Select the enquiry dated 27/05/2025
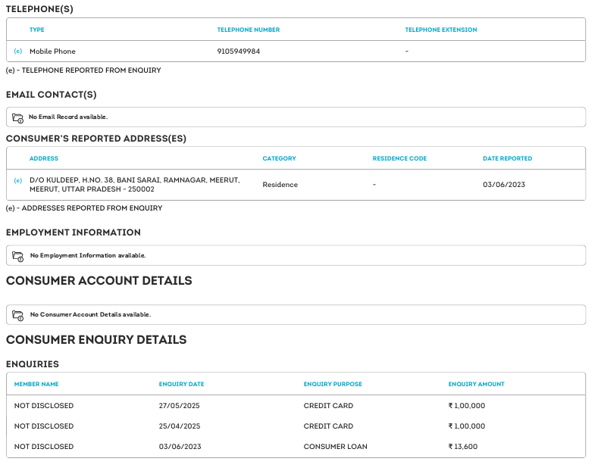Screen dimensions: 604x471 tap(180, 406)
